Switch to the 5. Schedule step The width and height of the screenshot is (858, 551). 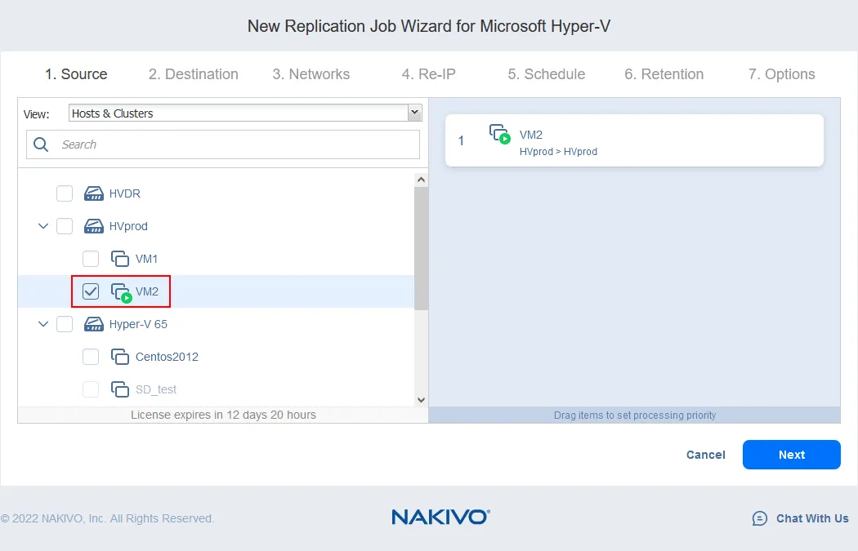[x=546, y=74]
